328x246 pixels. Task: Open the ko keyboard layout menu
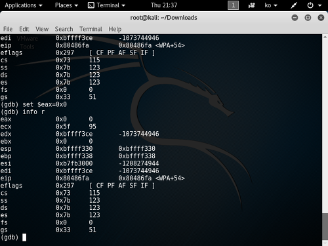tap(271, 5)
